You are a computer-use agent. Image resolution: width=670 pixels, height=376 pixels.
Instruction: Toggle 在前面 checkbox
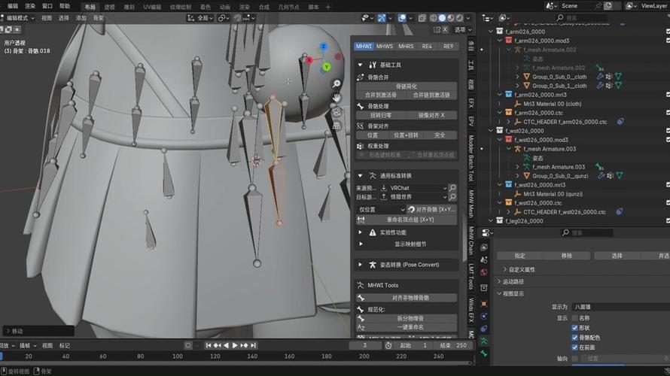pos(574,347)
